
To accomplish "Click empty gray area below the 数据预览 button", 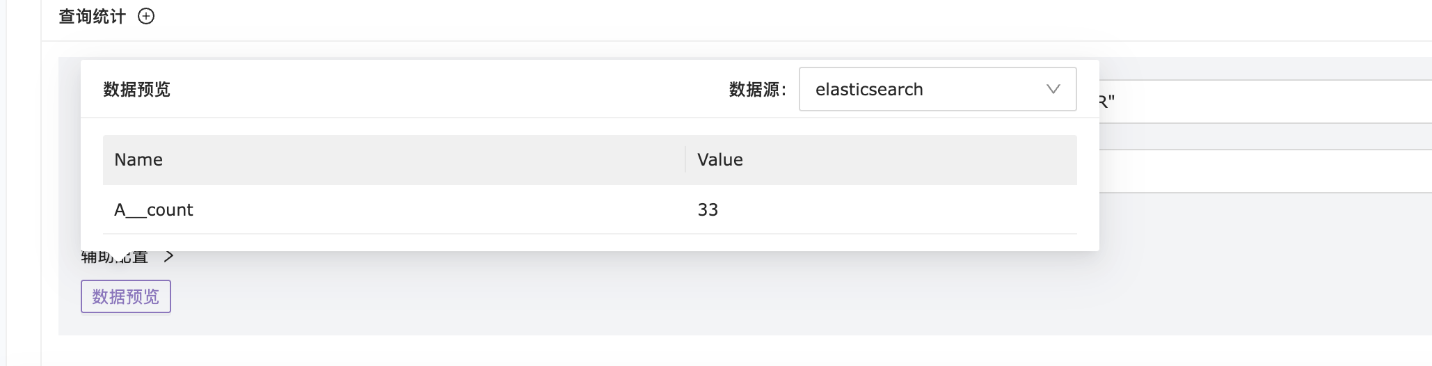I will pyautogui.click(x=417, y=324).
